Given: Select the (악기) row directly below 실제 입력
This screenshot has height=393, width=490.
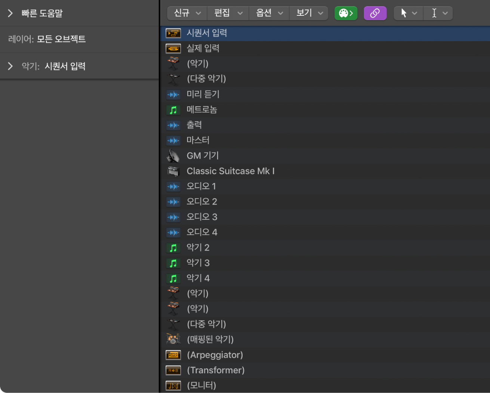Looking at the screenshot, I should 325,64.
